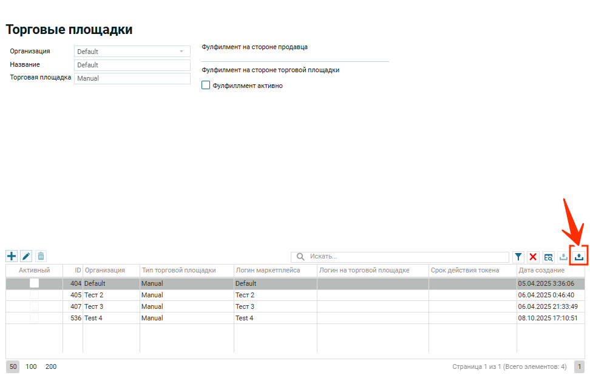Click page number 1 button
This screenshot has height=375, width=590.
(579, 367)
